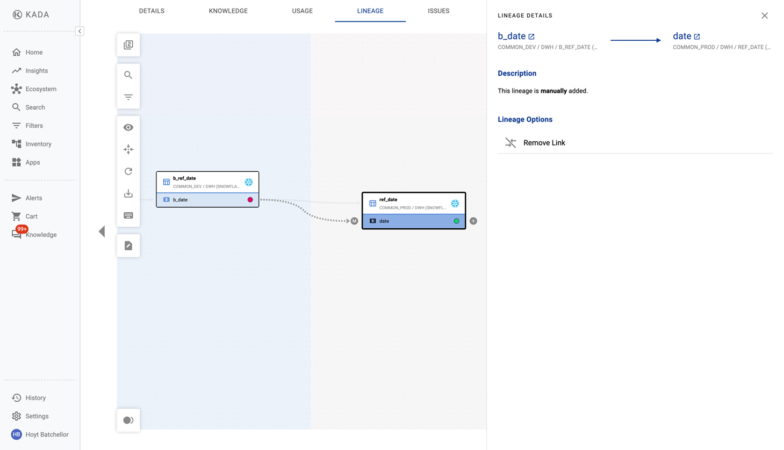This screenshot has width=784, height=450.
Task: Click the refresh lineage icon
Action: pyautogui.click(x=128, y=171)
